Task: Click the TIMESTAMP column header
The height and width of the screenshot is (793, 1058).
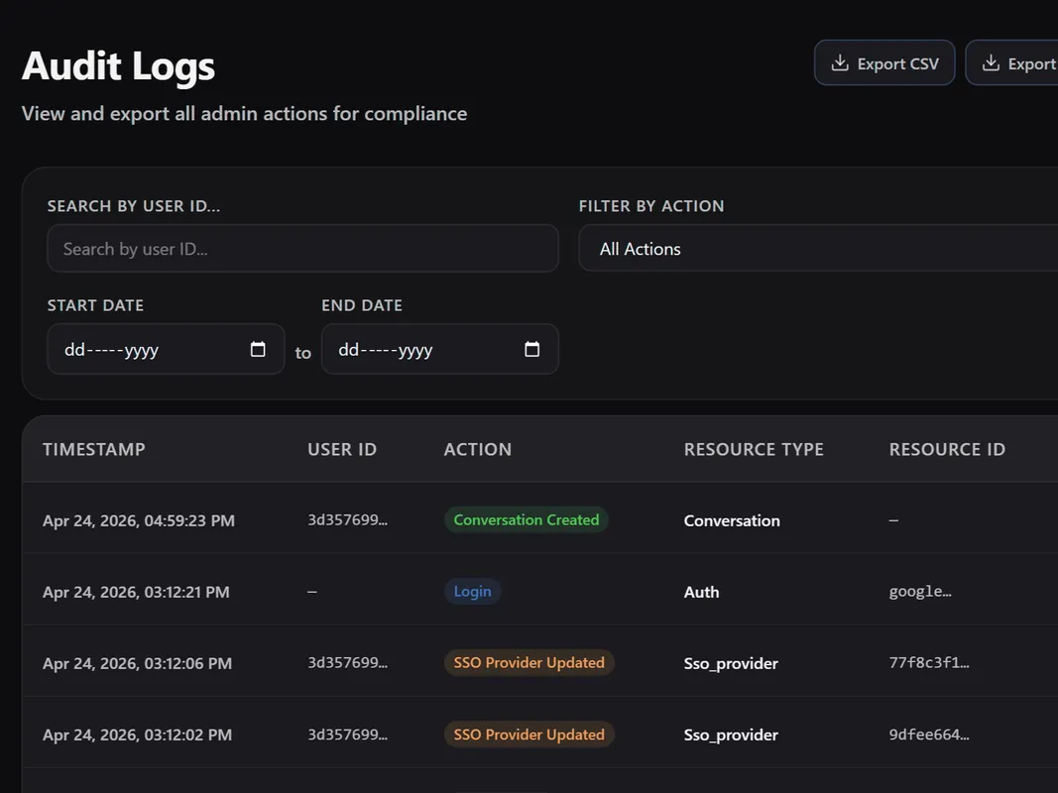Action: click(94, 450)
